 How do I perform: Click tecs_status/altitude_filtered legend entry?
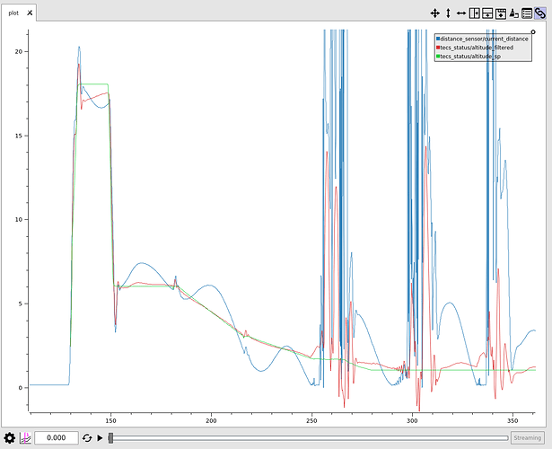(477, 48)
